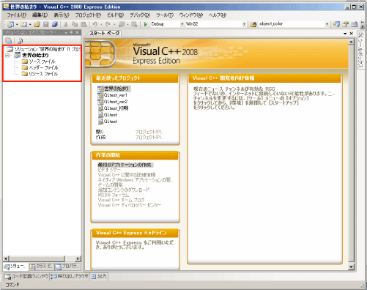
Task: Click Properties icon in Solution Explorer toolbar
Action: 9,40
